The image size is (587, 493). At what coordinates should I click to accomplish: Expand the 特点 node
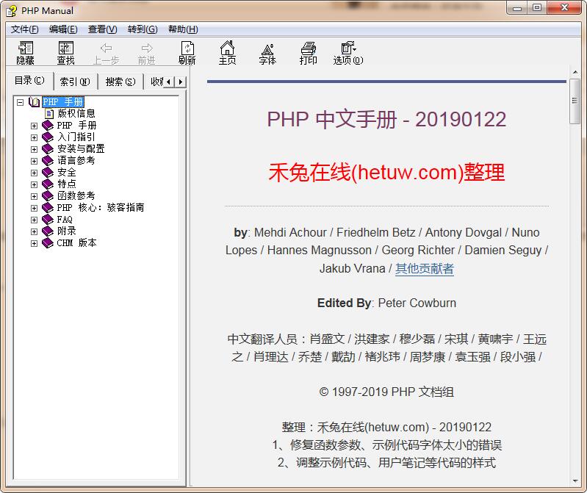(x=34, y=184)
